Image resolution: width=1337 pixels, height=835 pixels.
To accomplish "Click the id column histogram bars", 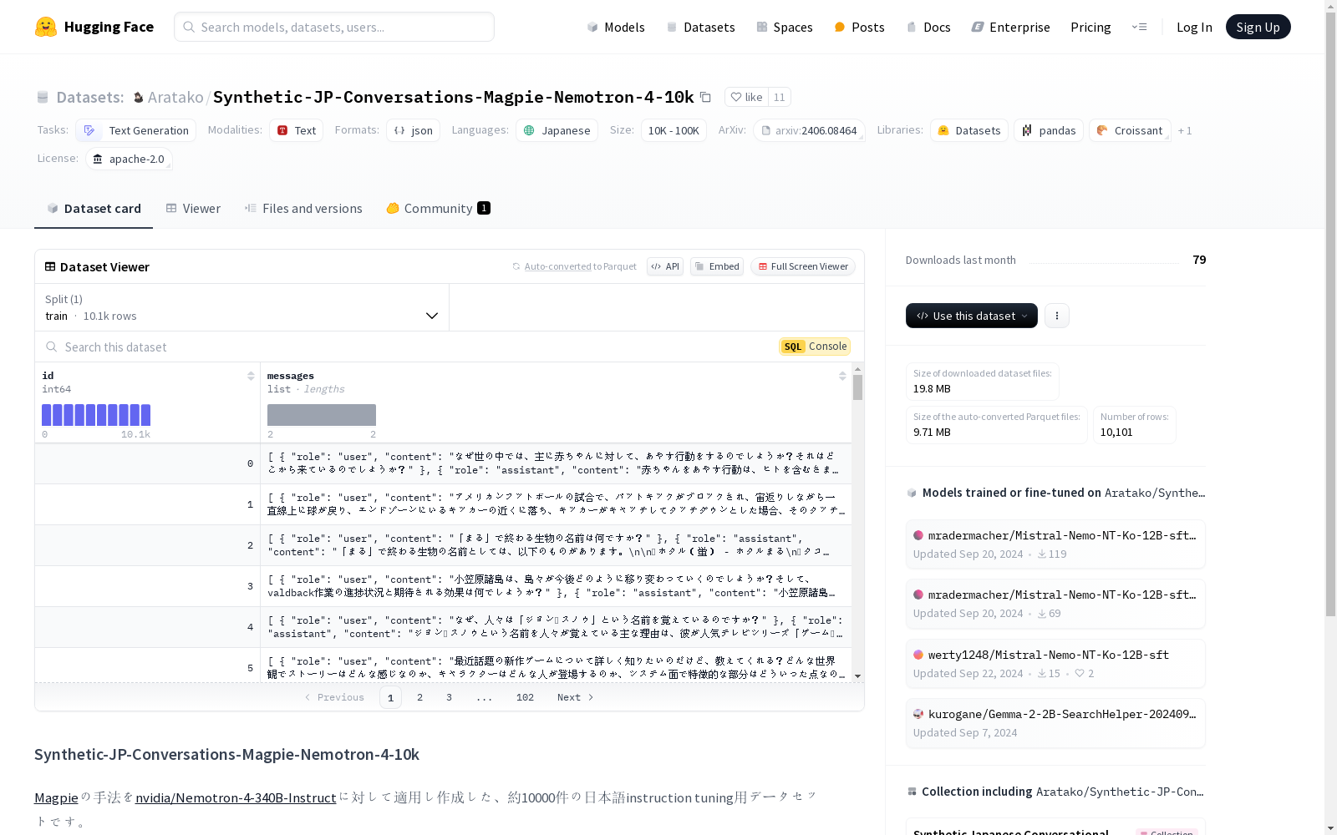I will point(96,415).
